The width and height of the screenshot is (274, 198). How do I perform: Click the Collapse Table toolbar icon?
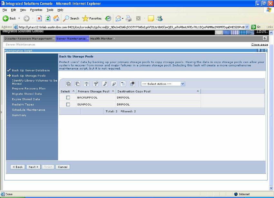pyautogui.click(x=123, y=84)
